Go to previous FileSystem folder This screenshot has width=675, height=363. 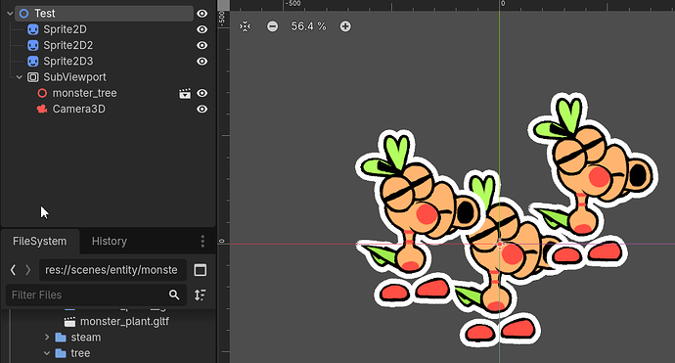pos(13,270)
